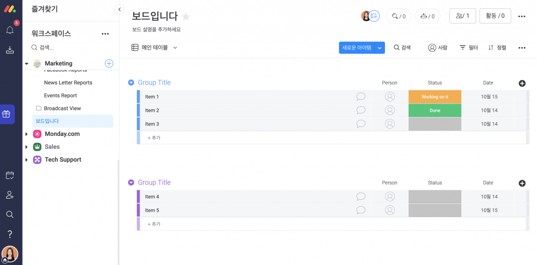The width and height of the screenshot is (537, 265).
Task: Click the help question mark icon
Action: coord(10,234)
